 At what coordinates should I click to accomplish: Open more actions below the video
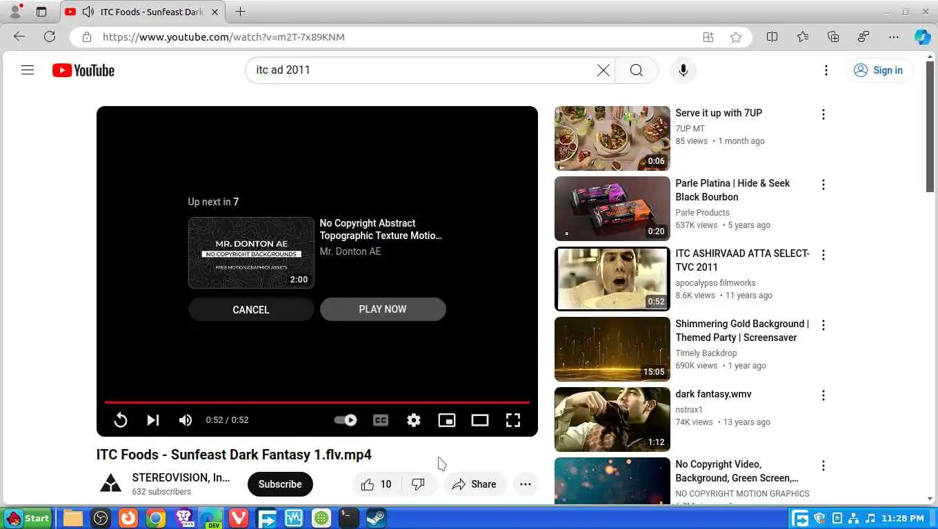[526, 484]
